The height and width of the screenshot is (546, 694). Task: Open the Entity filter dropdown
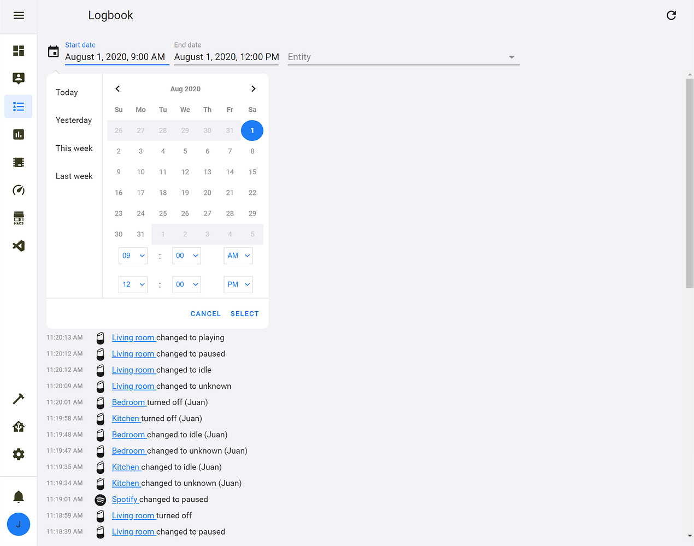click(x=403, y=56)
